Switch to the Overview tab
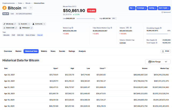 [x=8, y=51]
